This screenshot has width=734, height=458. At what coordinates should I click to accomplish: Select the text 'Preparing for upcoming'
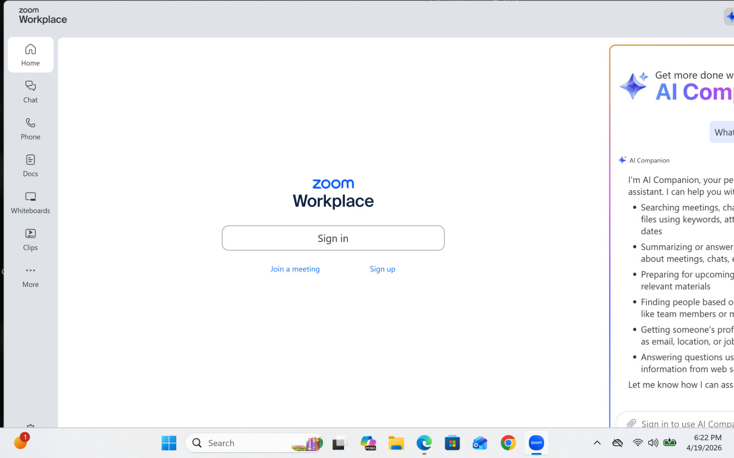tap(687, 274)
